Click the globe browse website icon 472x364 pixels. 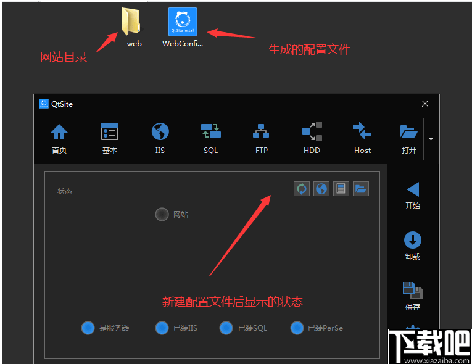point(321,189)
